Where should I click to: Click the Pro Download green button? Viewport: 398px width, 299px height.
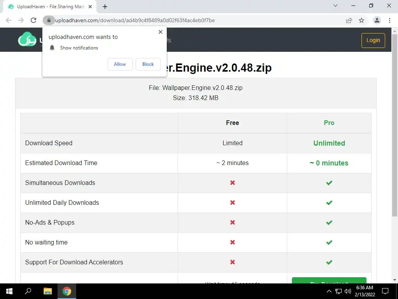pos(329,280)
